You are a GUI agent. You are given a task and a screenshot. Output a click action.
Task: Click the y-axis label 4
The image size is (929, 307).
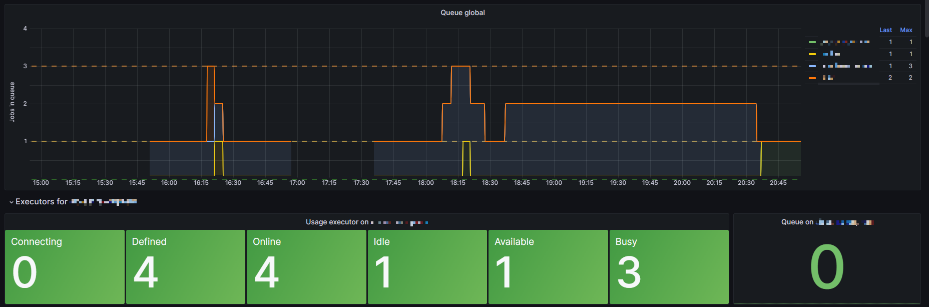tap(25, 29)
